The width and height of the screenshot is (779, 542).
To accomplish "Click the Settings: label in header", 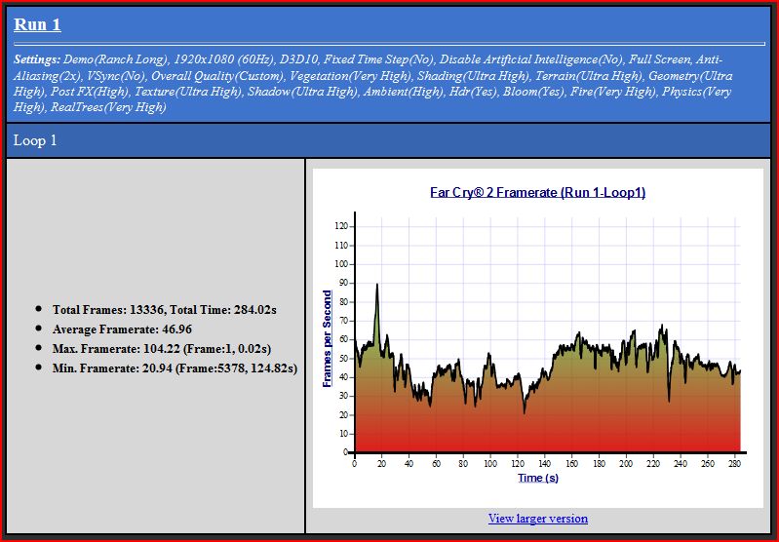I will pyautogui.click(x=37, y=59).
